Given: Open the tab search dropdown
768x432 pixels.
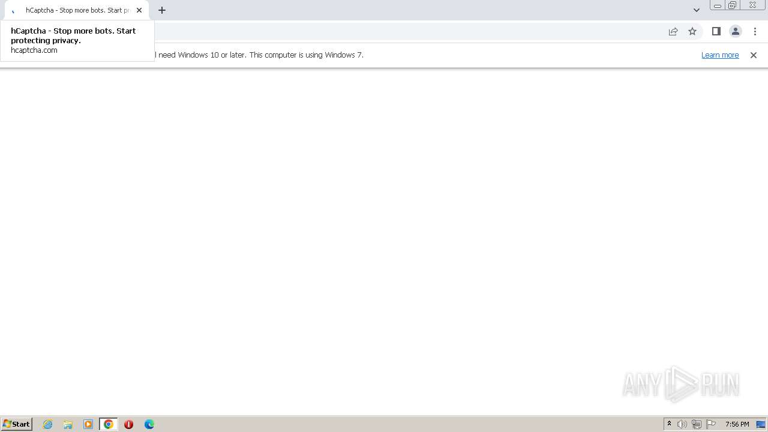Looking at the screenshot, I should click(x=697, y=10).
